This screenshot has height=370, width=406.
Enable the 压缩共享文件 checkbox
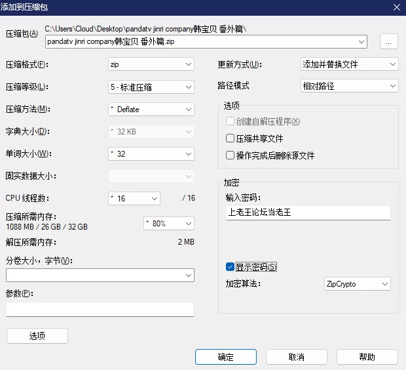[230, 138]
